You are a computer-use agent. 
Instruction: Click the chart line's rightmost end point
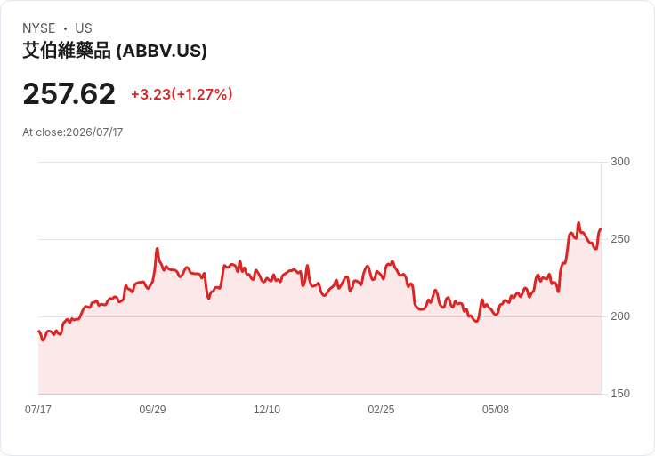point(601,228)
